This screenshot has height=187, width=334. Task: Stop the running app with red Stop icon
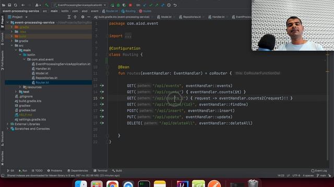pos(130,5)
